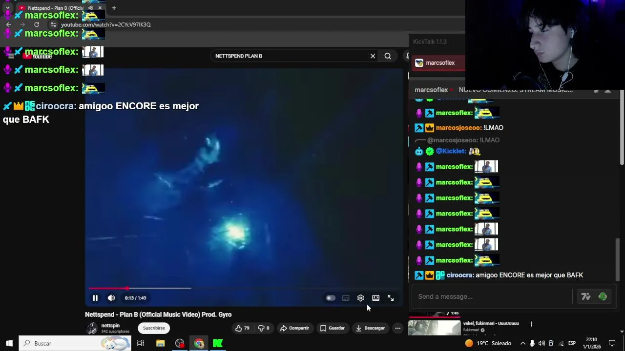Open the green Kick app on taskbar

pyautogui.click(x=218, y=343)
